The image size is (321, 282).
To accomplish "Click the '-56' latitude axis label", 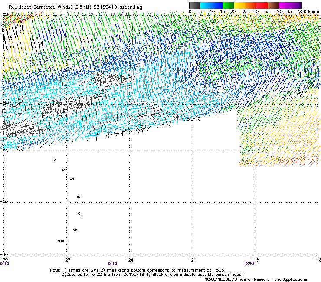I will tap(4, 151).
